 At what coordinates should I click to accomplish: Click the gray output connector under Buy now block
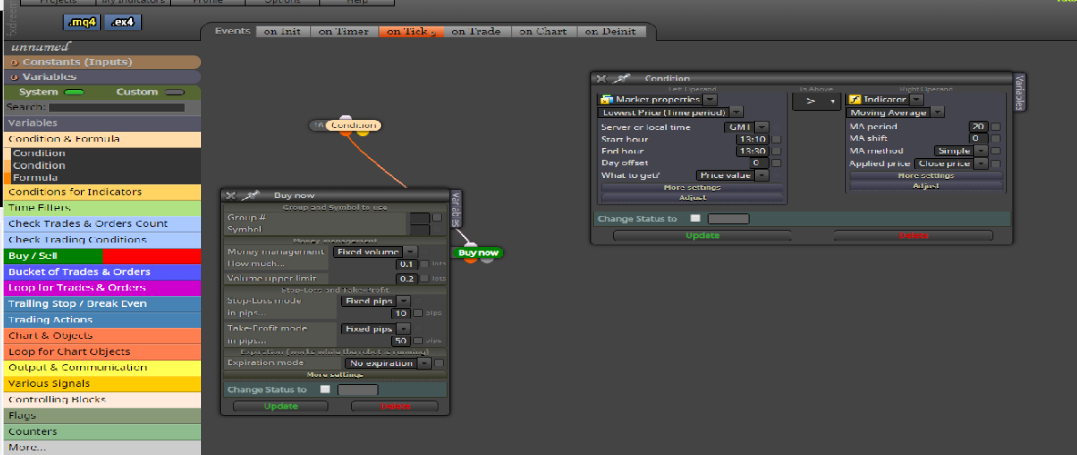coord(486,260)
